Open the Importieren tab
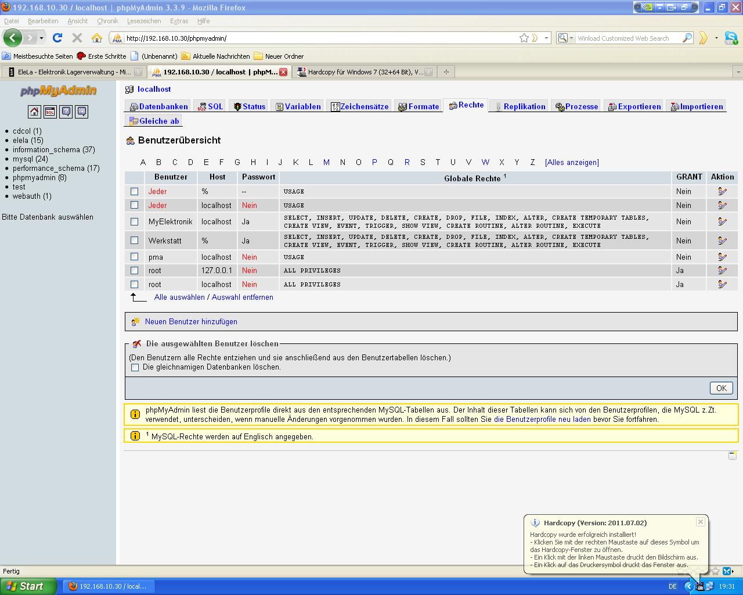Viewport: 743px width, 595px height. [697, 106]
